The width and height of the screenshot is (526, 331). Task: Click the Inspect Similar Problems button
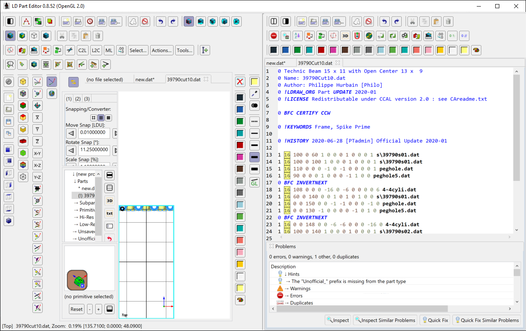(385, 320)
